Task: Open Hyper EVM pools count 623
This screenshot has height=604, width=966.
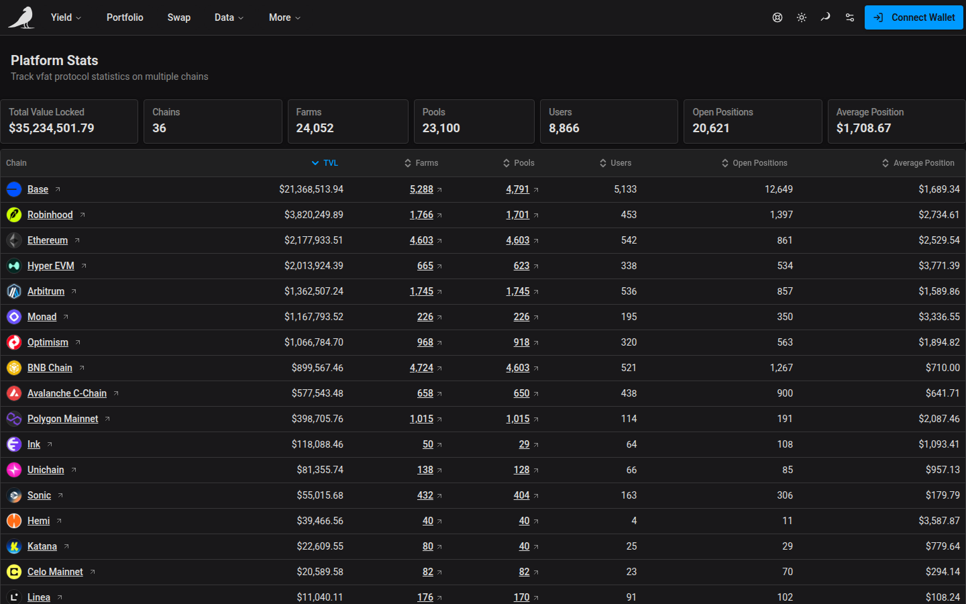Action: (521, 266)
